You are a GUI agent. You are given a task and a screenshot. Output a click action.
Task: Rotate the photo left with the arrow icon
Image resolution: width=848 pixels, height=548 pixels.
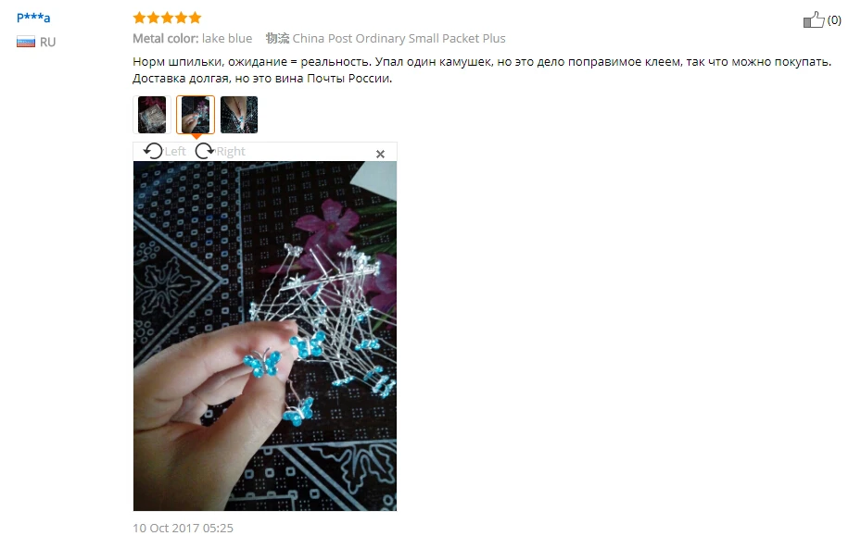pyautogui.click(x=153, y=151)
